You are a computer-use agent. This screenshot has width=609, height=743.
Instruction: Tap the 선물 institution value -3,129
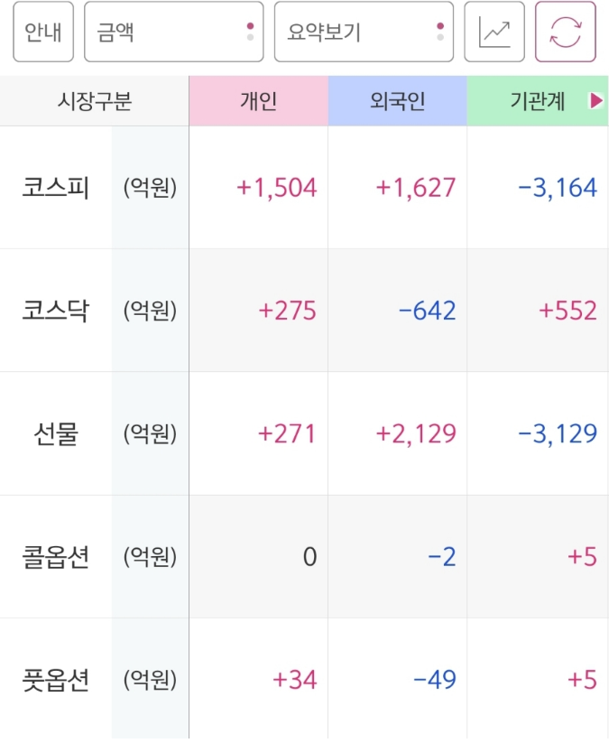(558, 434)
